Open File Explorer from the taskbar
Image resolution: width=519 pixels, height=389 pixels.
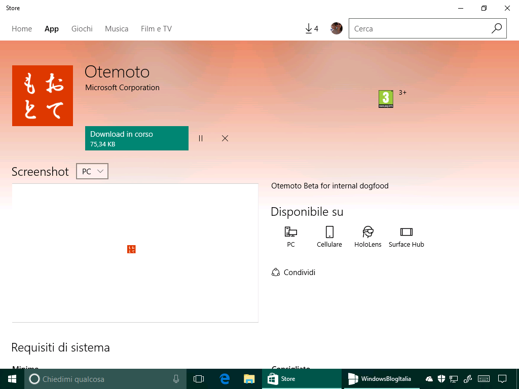click(x=249, y=379)
